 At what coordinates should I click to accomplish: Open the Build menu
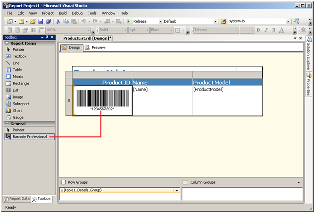[x=62, y=13]
